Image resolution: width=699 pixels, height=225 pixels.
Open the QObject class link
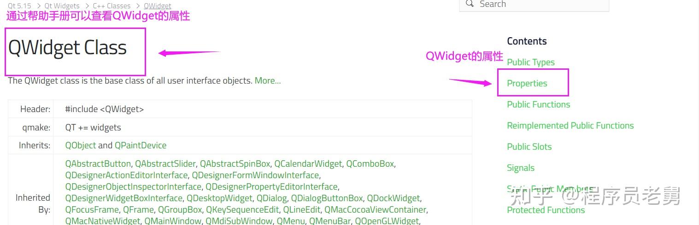[81, 146]
